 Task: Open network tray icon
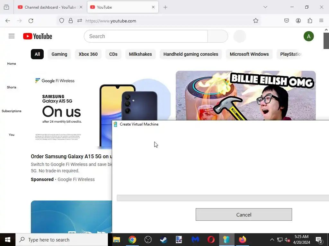tap(280, 240)
